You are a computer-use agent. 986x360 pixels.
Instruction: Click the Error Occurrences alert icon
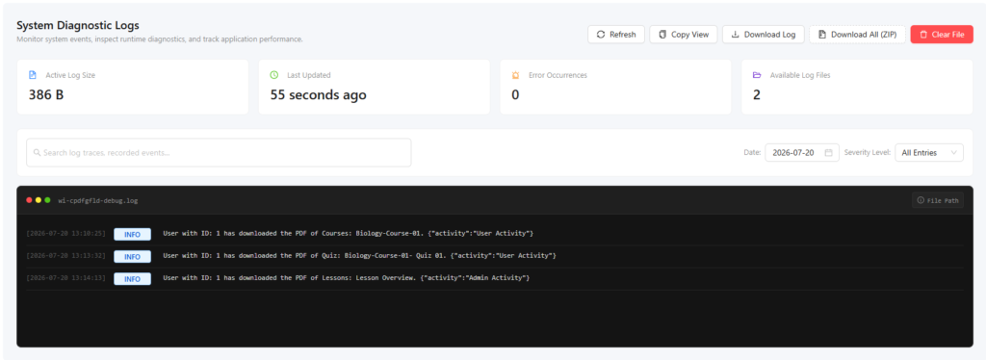(516, 75)
